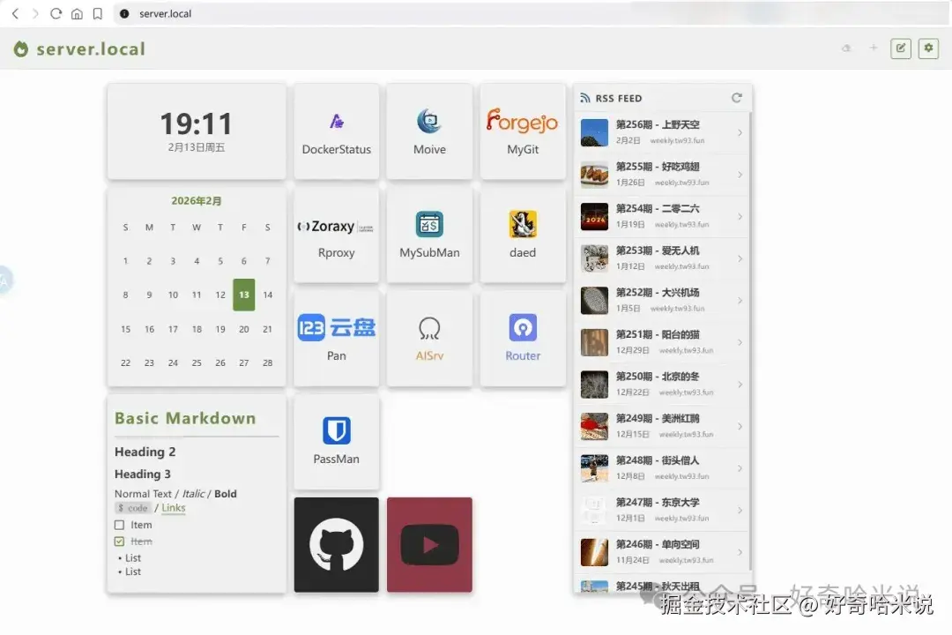Open the Moive app tile
952x635 pixels.
(429, 131)
